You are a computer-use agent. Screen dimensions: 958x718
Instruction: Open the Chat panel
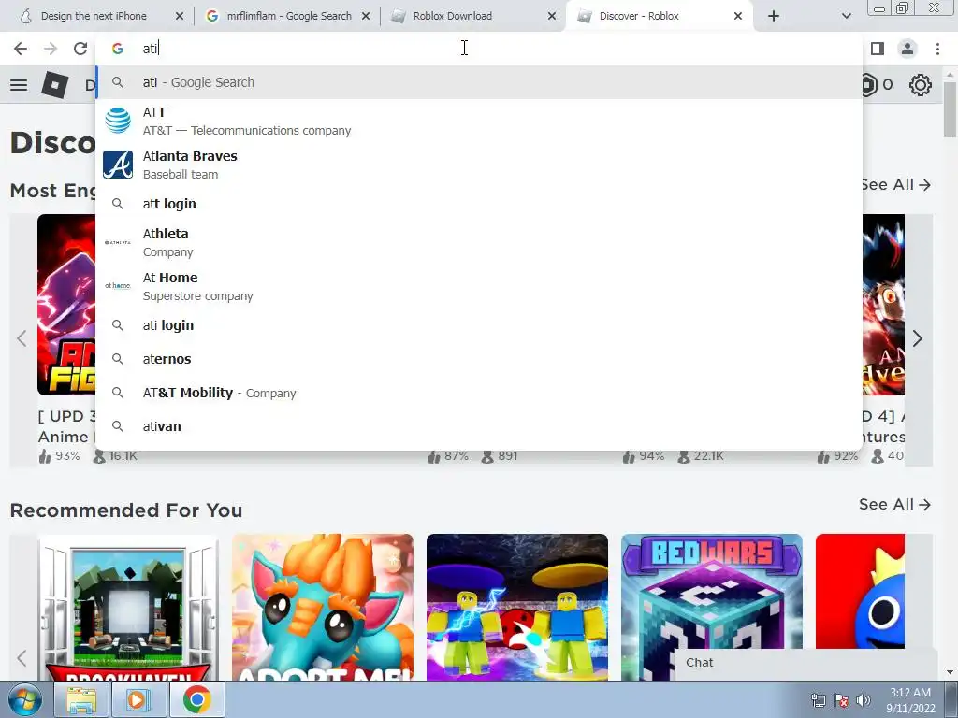(x=805, y=663)
